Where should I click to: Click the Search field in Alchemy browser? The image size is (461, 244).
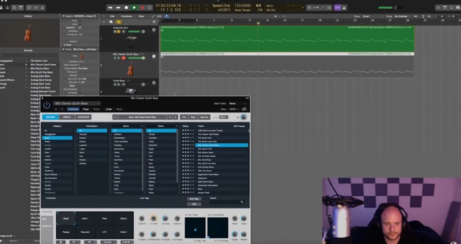pos(227,202)
